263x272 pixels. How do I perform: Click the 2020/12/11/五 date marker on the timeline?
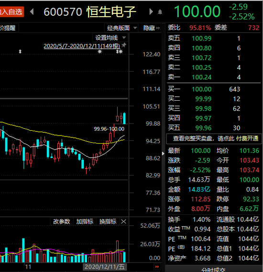[x=105, y=267]
